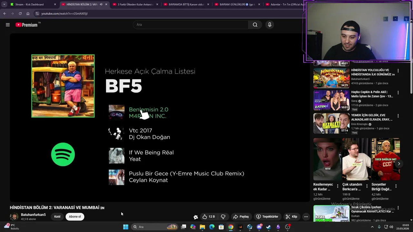Show hidden system tray icons chevron
Screen dimensions: 413x232
click(372, 227)
